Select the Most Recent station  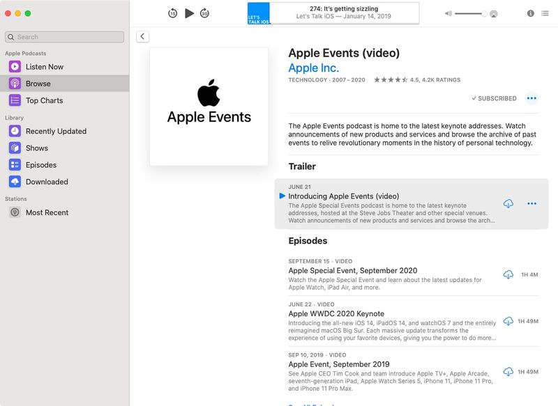[64, 212]
